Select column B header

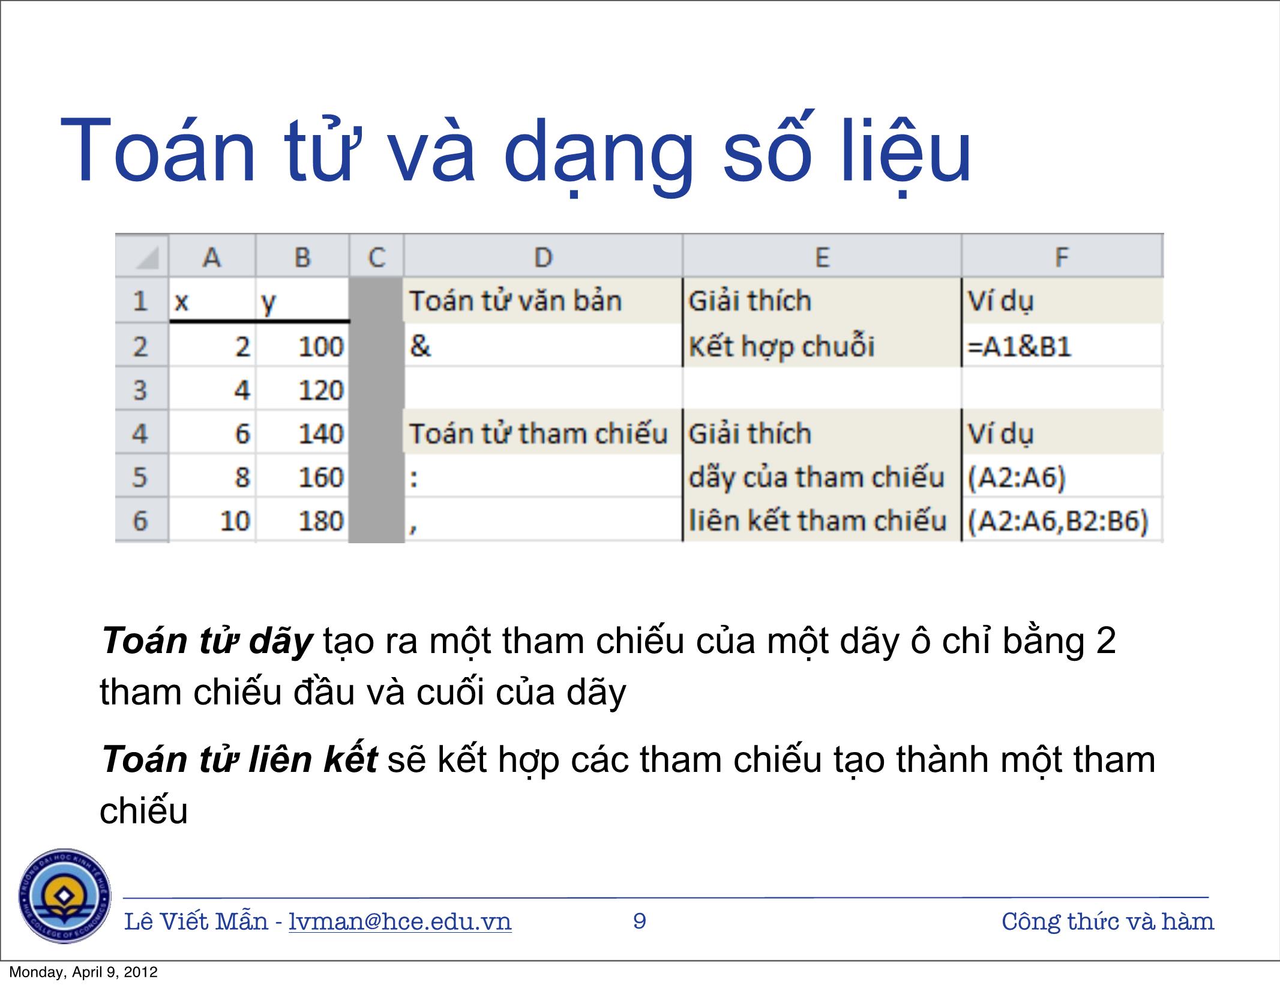click(302, 256)
